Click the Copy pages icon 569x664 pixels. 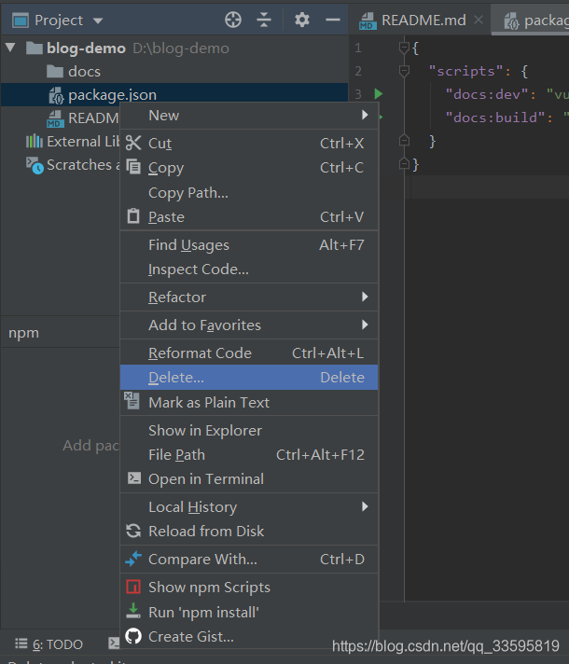(133, 167)
